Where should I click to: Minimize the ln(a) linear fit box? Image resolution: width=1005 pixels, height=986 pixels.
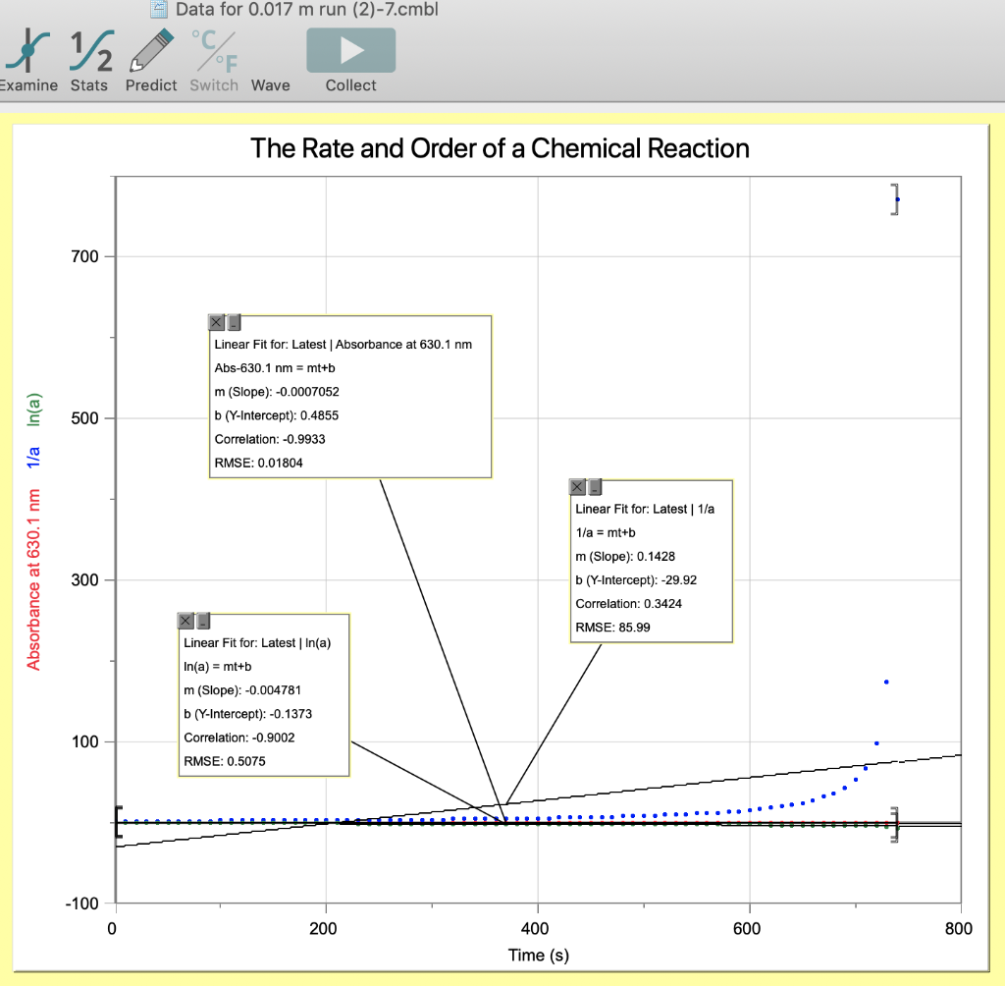pos(203,621)
